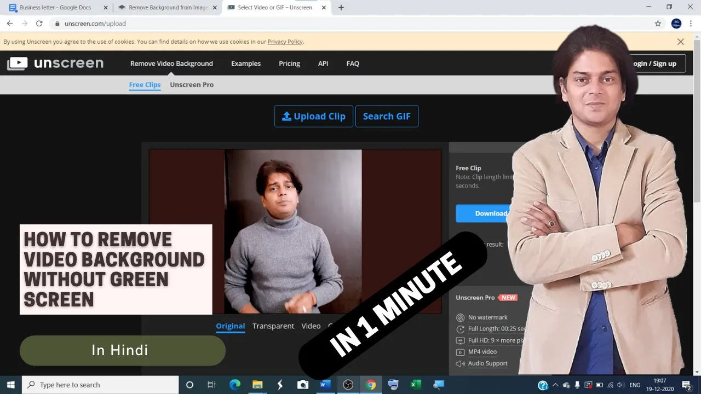
Task: Open the API page
Action: click(323, 63)
